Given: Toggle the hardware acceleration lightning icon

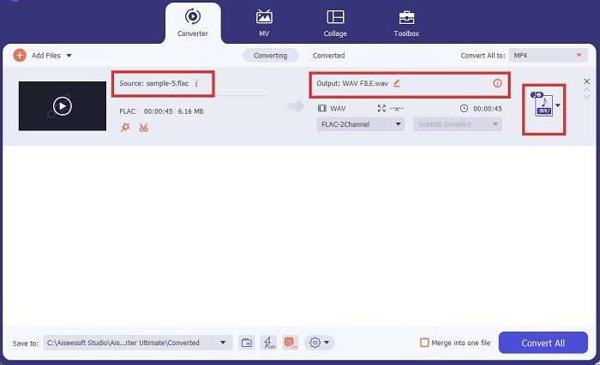Looking at the screenshot, I should 268,343.
